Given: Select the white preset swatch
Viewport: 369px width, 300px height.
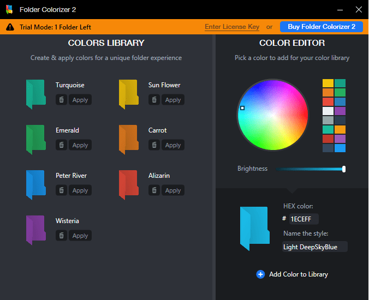Looking at the screenshot, I should (328, 111).
